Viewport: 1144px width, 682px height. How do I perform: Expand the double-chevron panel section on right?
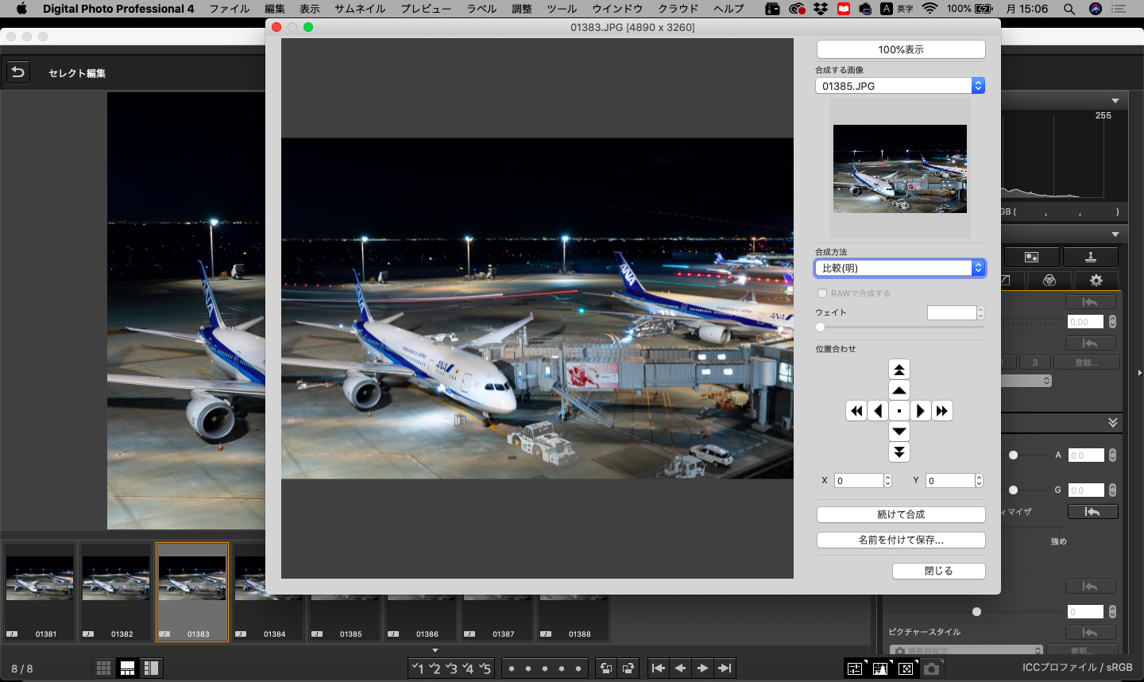click(x=1112, y=423)
